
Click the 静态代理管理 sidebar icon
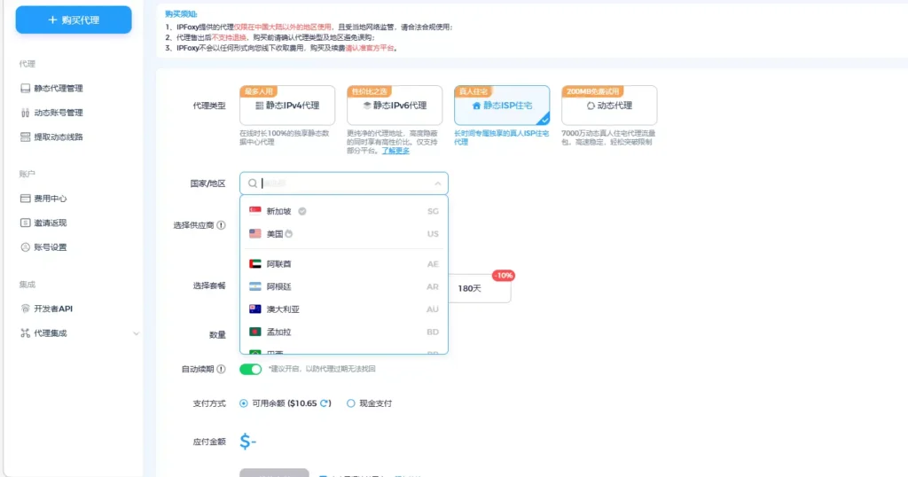25,89
